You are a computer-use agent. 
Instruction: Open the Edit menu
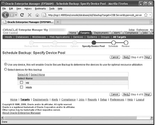tap(11, 9)
